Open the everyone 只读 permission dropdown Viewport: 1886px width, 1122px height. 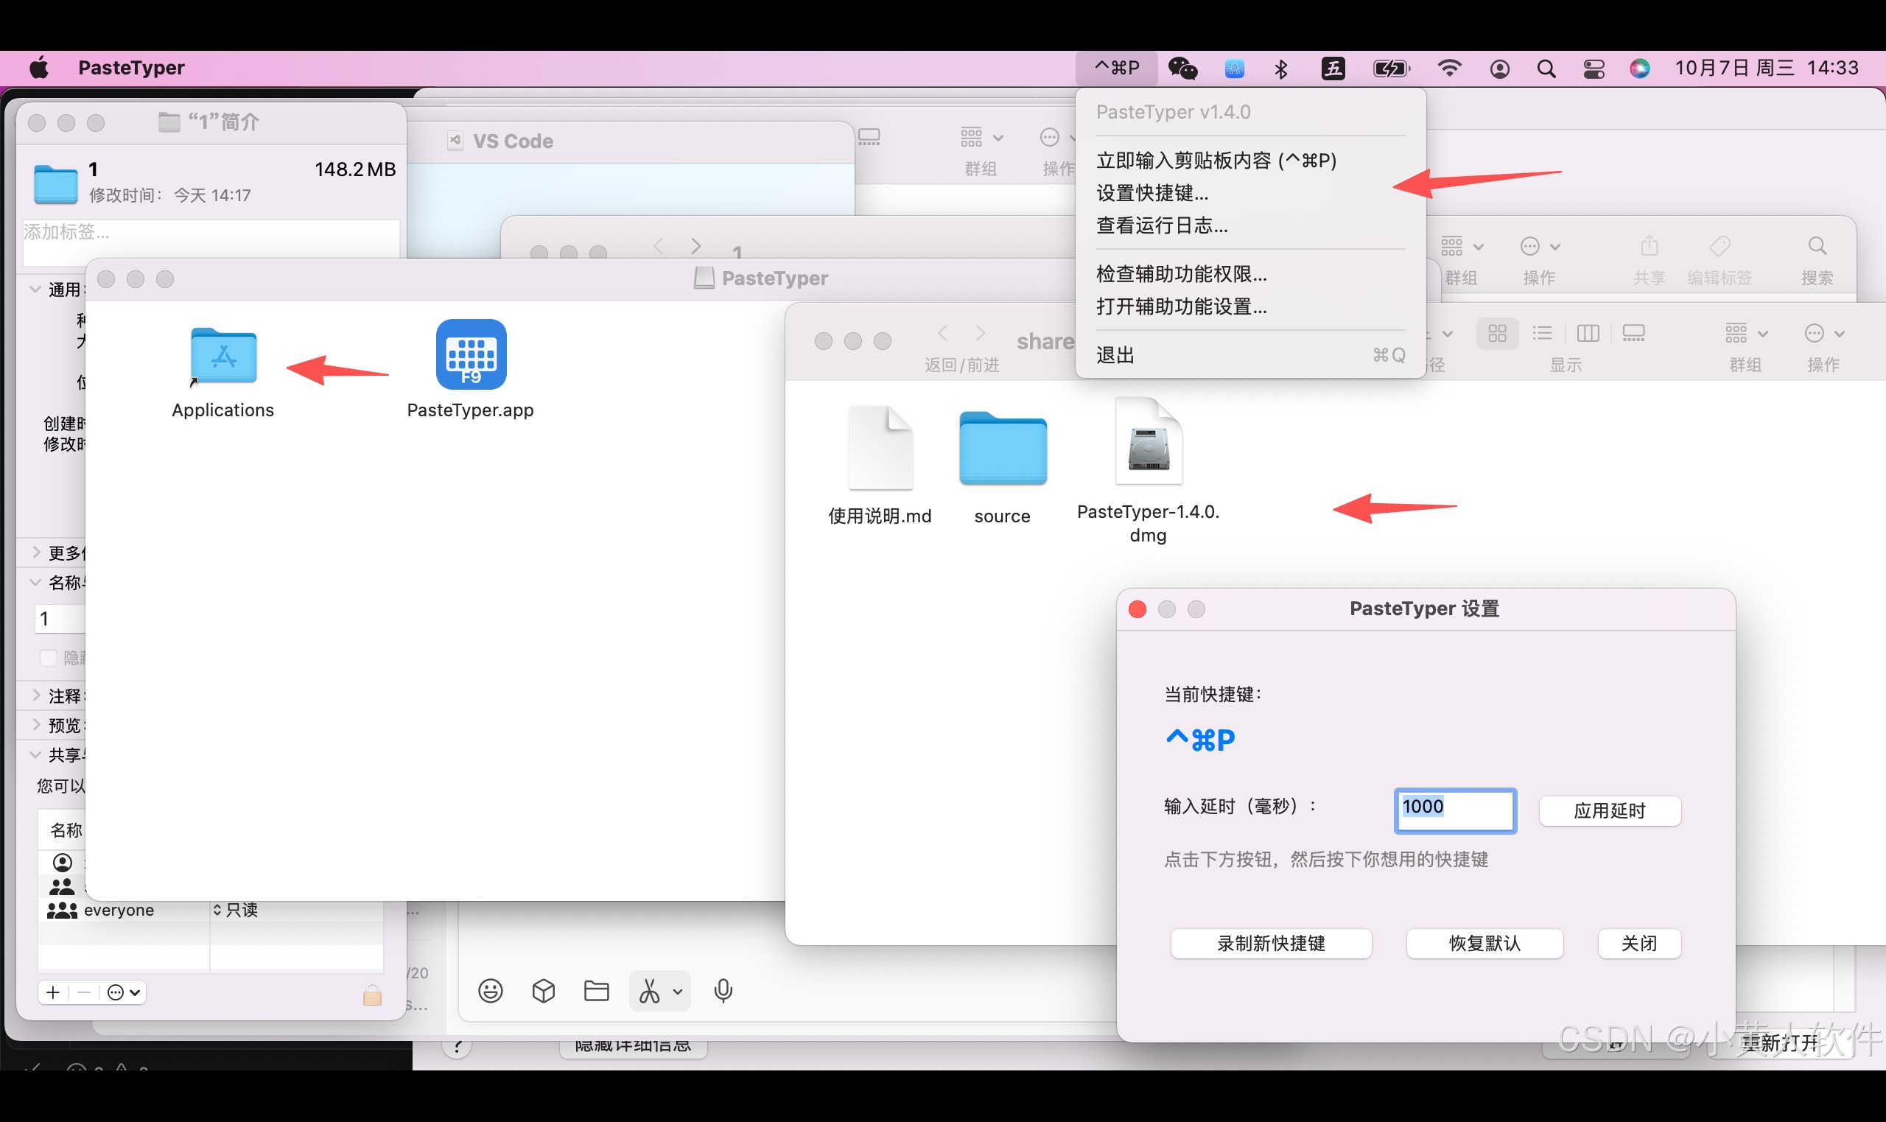[235, 910]
